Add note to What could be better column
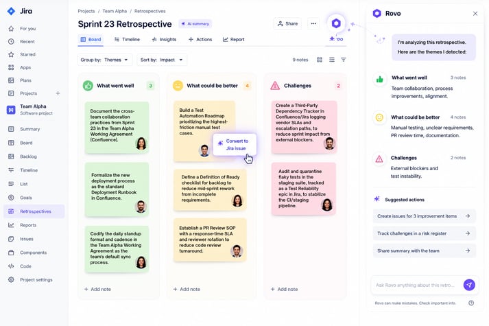Image resolution: width=489 pixels, height=326 pixels. tap(187, 289)
